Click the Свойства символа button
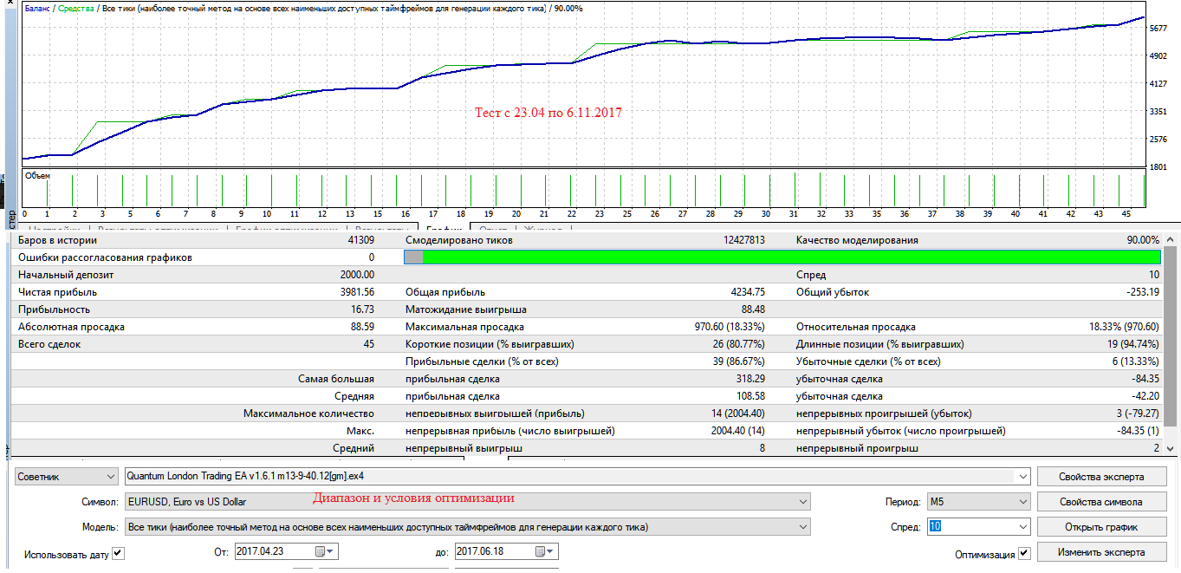This screenshot has height=573, width=1181. pyautogui.click(x=1101, y=502)
